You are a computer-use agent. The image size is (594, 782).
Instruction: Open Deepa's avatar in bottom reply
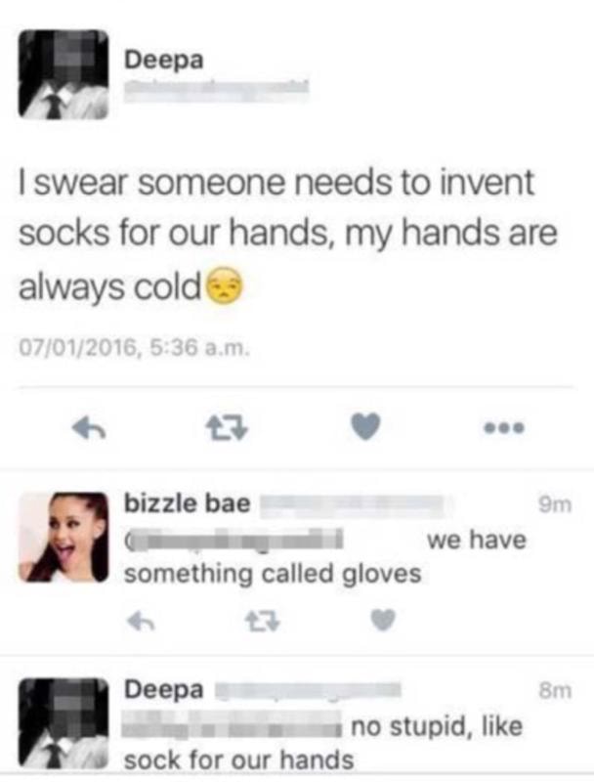click(x=64, y=722)
